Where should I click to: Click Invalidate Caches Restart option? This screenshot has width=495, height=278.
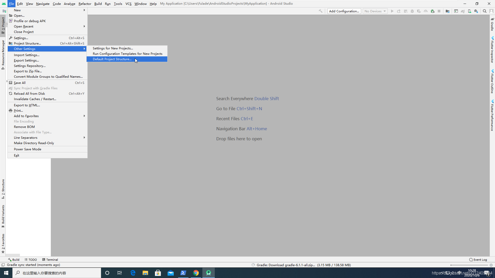(x=35, y=99)
